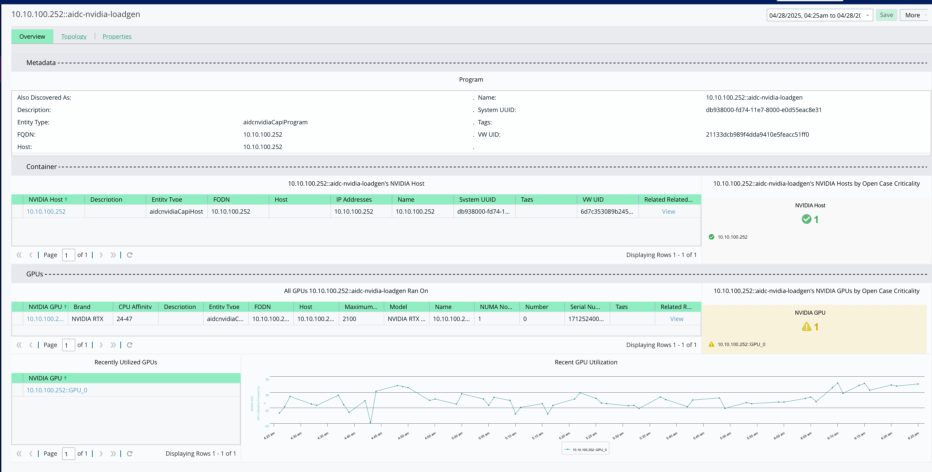
Task: Click page number field in NVIDIA Host pager
Action: (68, 255)
